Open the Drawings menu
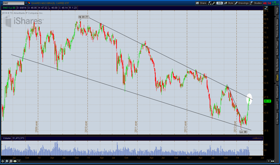 point(241,3)
